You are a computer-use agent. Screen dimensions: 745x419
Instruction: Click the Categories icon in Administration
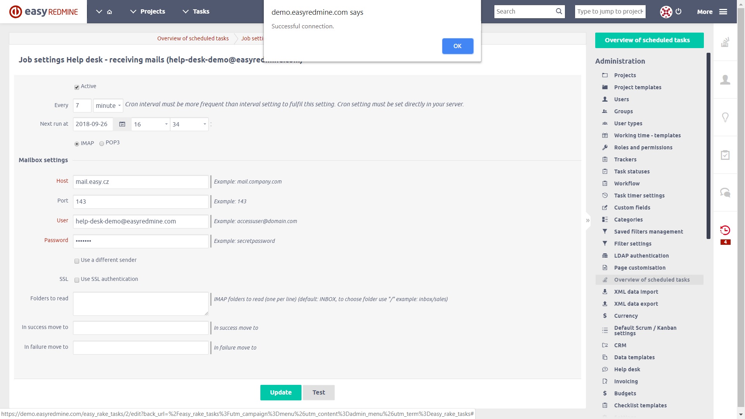click(x=605, y=220)
